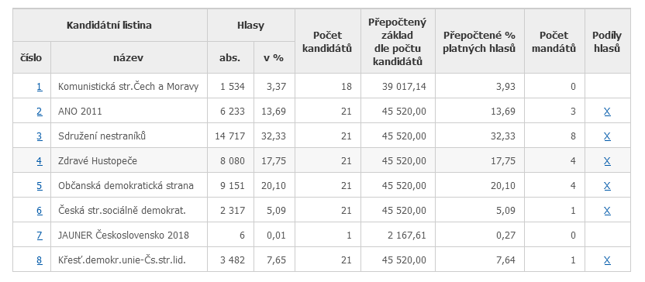Open vote shares X for Křesť.demokr.unie-Čs.str.lid.
645x282 pixels.
607,260
